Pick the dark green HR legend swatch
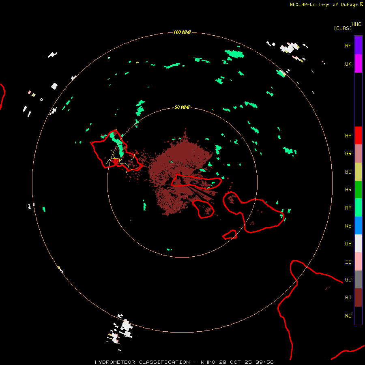The image size is (365, 365). tap(358, 190)
